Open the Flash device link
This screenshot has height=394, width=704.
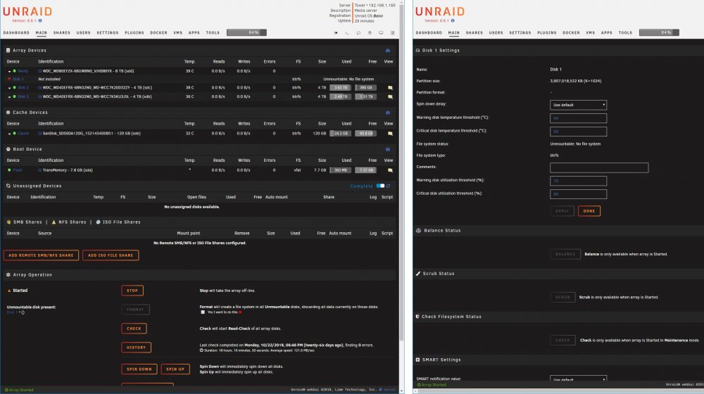(x=18, y=170)
